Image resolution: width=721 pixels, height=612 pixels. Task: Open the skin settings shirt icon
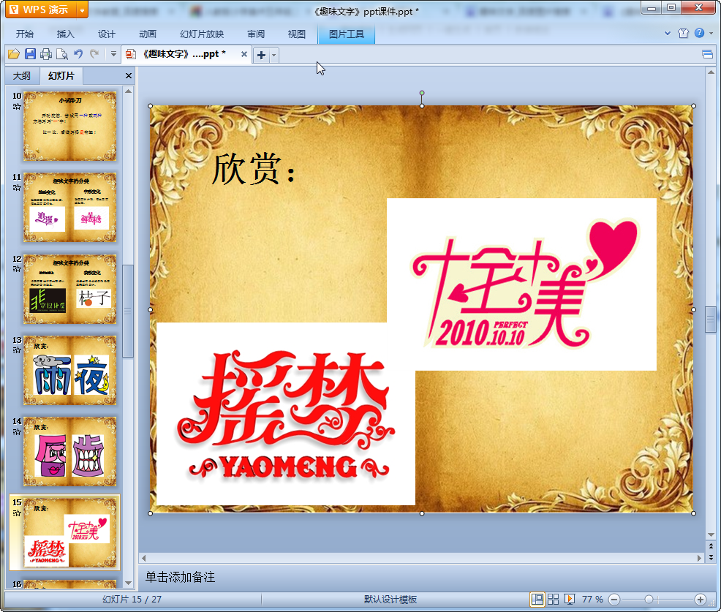[x=683, y=33]
